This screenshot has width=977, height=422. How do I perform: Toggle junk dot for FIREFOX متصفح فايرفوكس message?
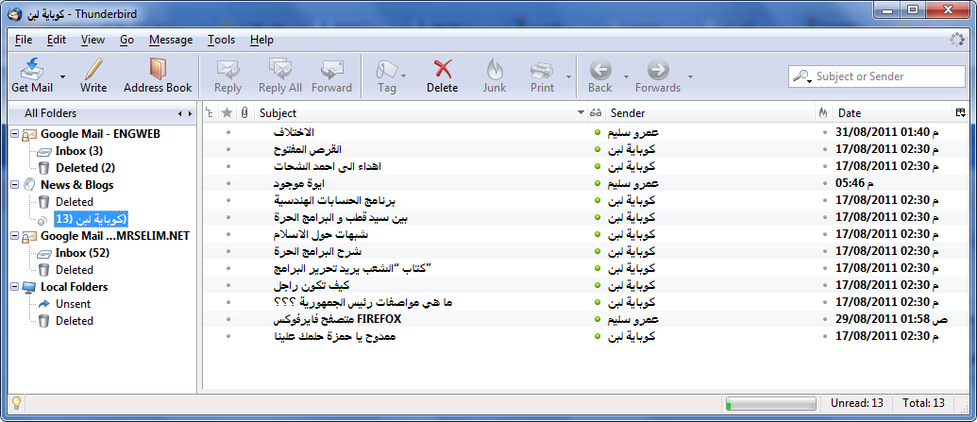(x=825, y=319)
